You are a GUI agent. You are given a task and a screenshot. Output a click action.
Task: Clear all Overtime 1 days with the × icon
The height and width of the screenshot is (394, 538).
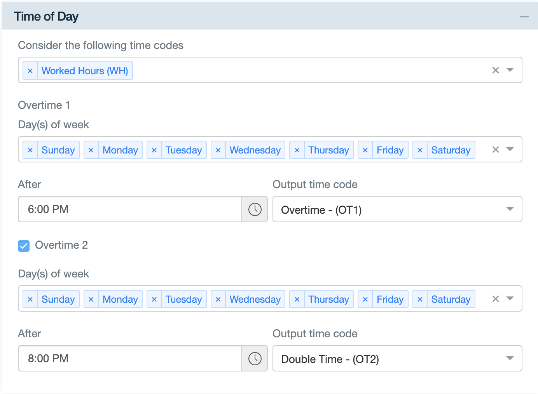[x=496, y=149]
